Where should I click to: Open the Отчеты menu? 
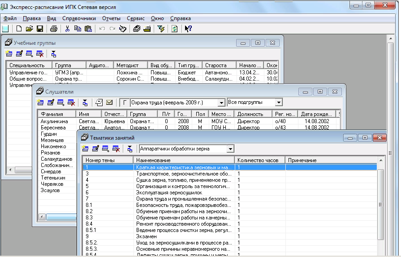pos(111,18)
